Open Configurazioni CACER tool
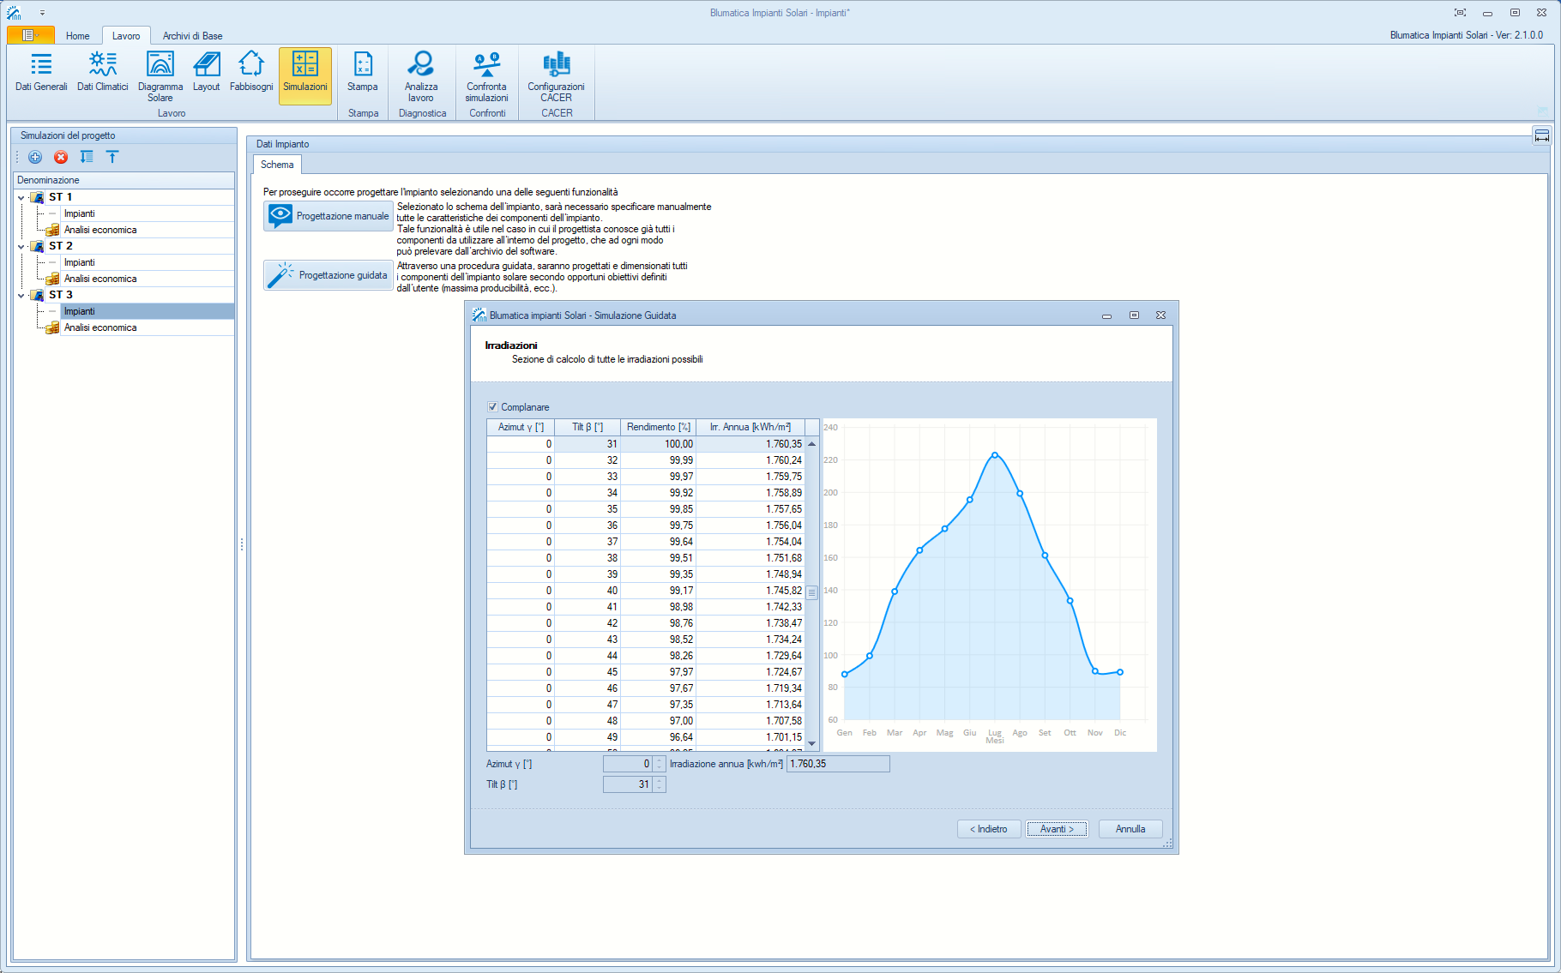Viewport: 1561px width, 973px height. click(556, 74)
